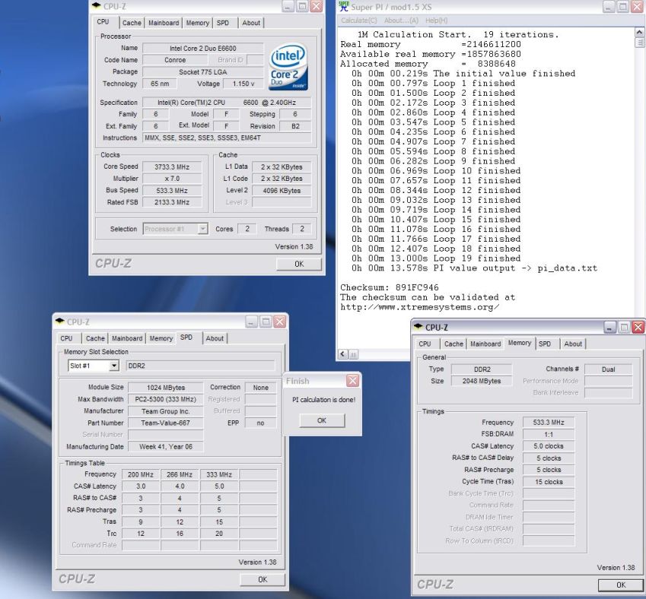Click the PI value output pi_data.txt line
The height and width of the screenshot is (599, 646).
[x=474, y=268]
